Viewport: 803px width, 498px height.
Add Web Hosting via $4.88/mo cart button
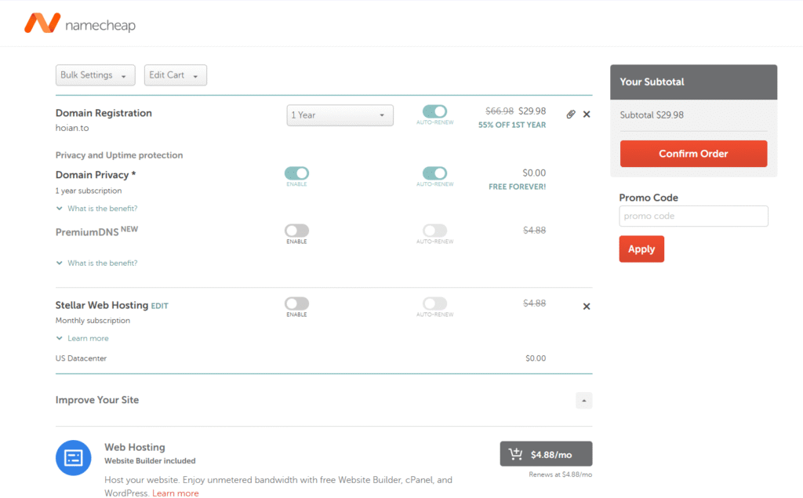pyautogui.click(x=546, y=454)
